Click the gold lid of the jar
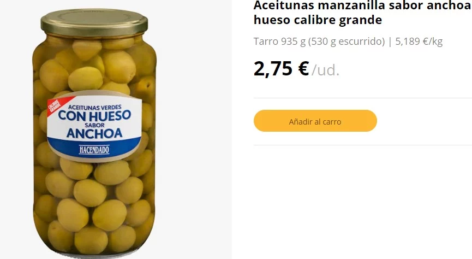The image size is (472, 259). coord(94,22)
